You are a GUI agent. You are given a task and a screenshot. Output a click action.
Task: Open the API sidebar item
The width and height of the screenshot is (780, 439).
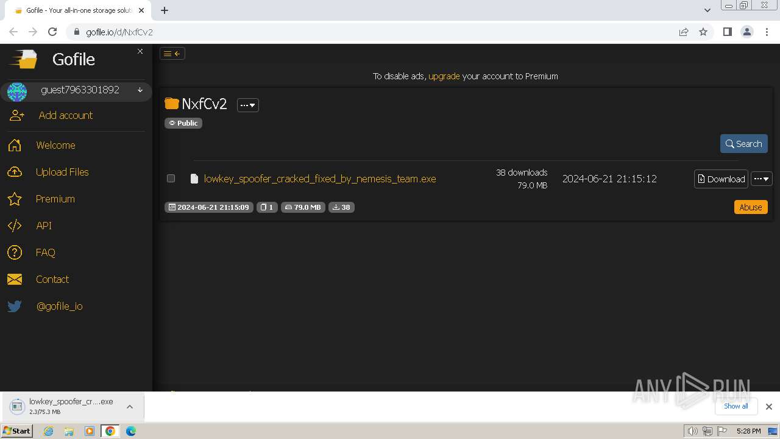pyautogui.click(x=44, y=226)
